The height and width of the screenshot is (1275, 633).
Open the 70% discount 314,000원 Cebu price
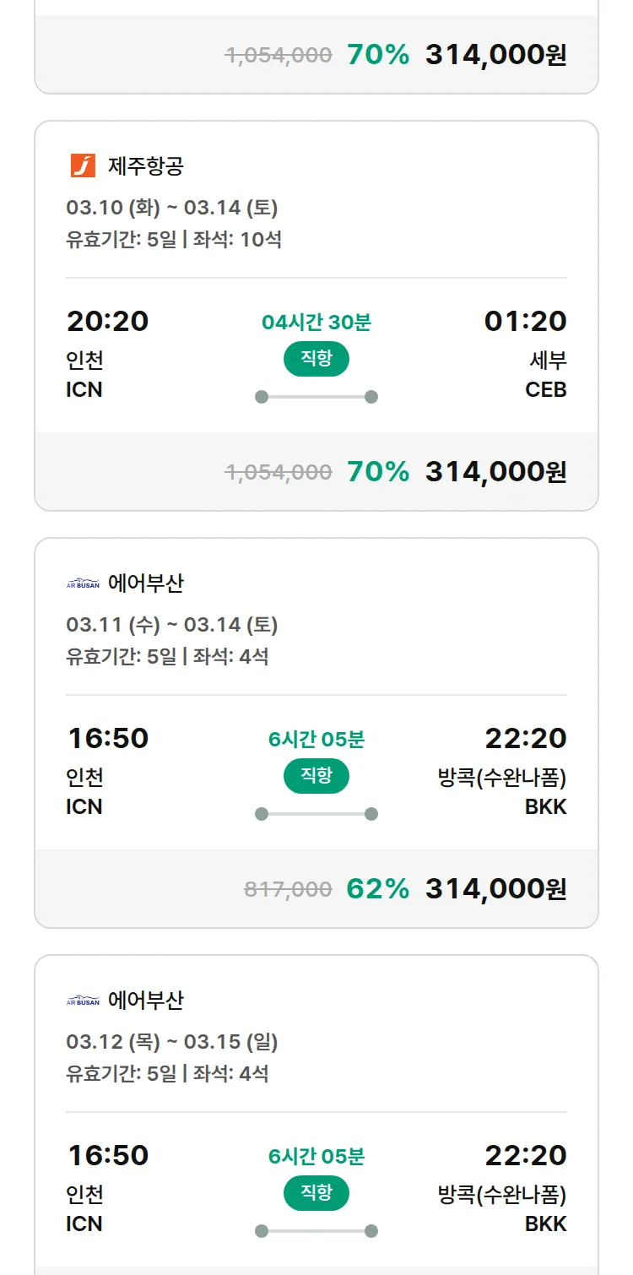click(495, 471)
